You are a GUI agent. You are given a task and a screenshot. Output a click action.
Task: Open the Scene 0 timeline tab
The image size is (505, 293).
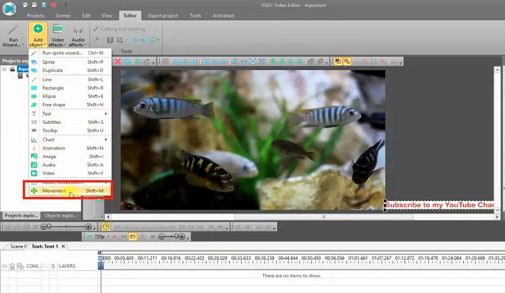(18, 246)
